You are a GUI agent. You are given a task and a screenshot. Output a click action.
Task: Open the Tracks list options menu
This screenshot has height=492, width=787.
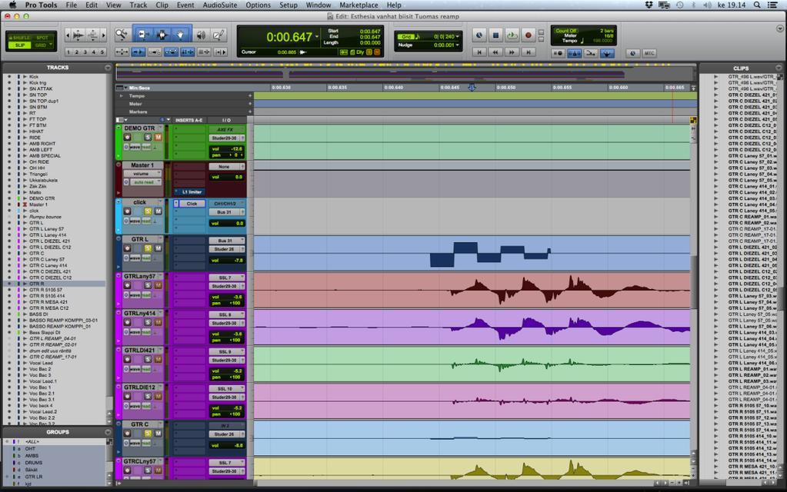(108, 67)
